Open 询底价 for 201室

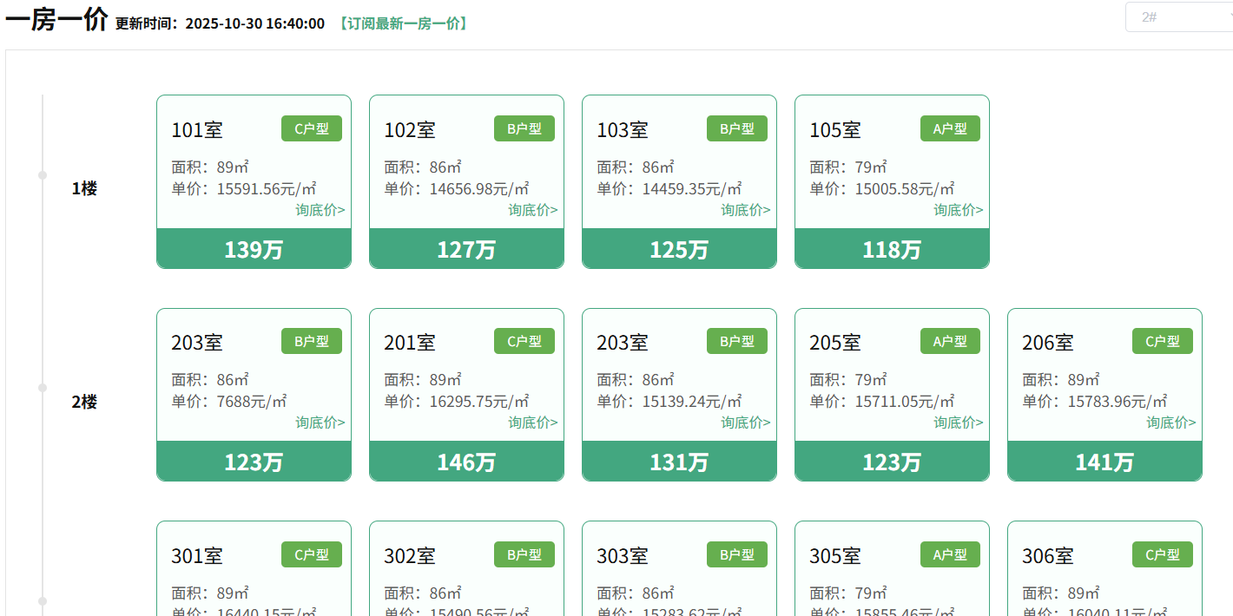532,423
